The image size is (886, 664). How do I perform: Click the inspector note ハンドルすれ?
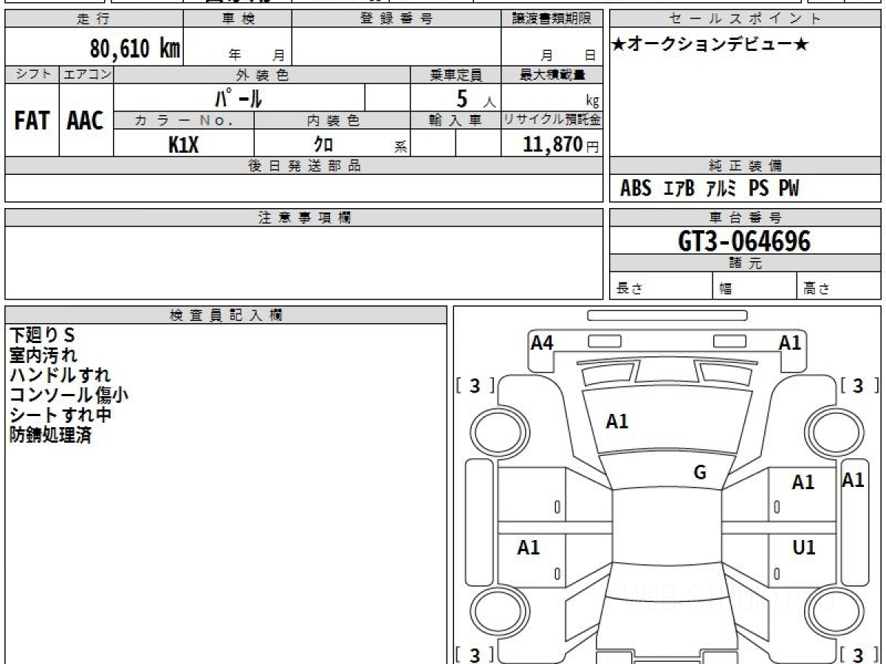(60, 375)
